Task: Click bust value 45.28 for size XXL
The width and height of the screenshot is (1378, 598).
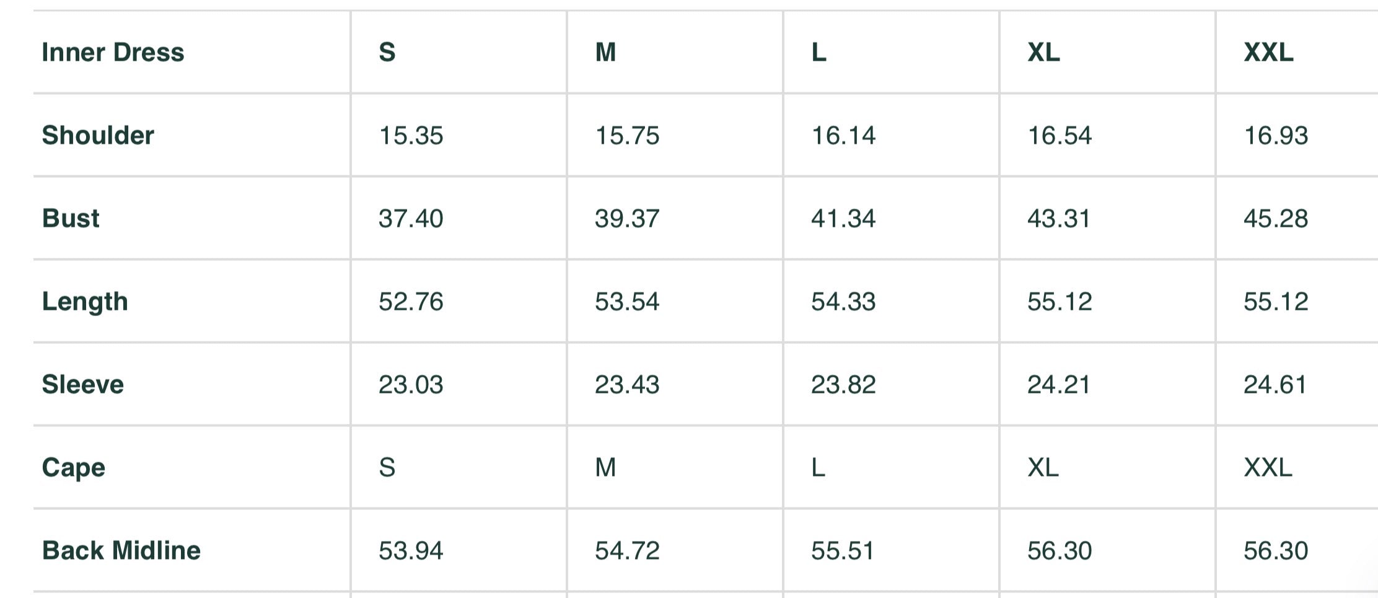Action: [1276, 218]
